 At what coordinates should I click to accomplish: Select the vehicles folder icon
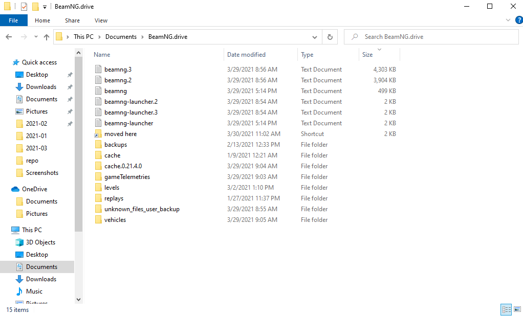[x=98, y=220]
